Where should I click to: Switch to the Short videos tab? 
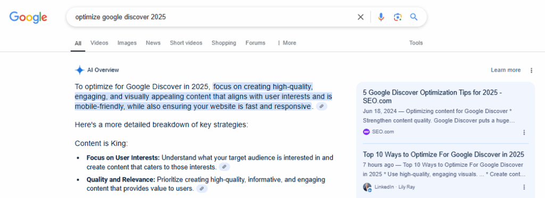(186, 43)
